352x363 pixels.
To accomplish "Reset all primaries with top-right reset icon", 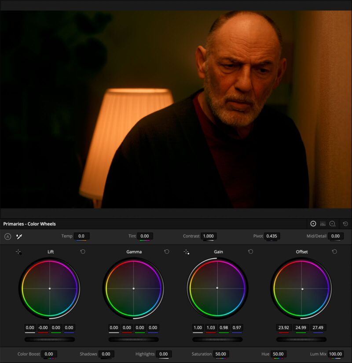I will (x=345, y=224).
